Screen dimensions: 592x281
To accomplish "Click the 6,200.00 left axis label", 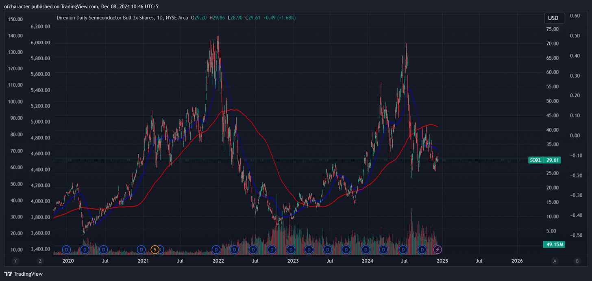I will (40, 26).
